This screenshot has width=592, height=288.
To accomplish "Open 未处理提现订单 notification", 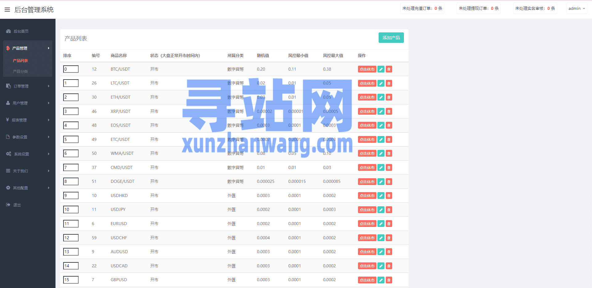I will click(479, 9).
